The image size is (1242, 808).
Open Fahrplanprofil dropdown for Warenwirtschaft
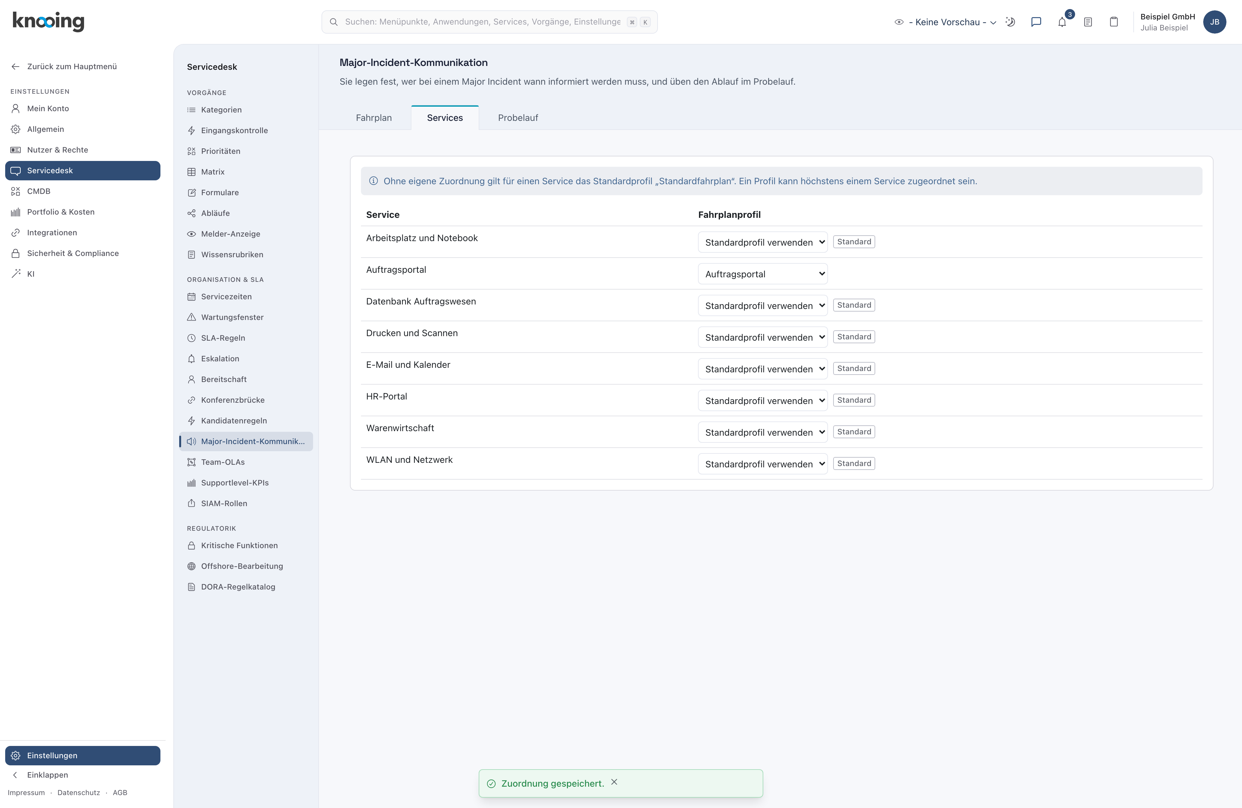point(762,432)
